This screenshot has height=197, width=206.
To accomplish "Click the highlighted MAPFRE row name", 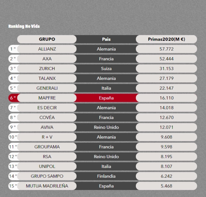I will (47, 98).
